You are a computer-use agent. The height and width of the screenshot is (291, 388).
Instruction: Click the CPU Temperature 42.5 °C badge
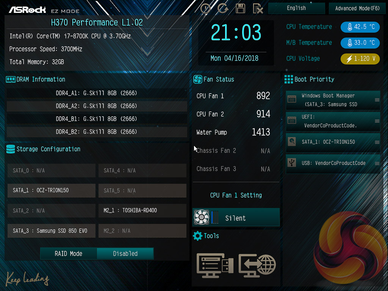click(360, 27)
